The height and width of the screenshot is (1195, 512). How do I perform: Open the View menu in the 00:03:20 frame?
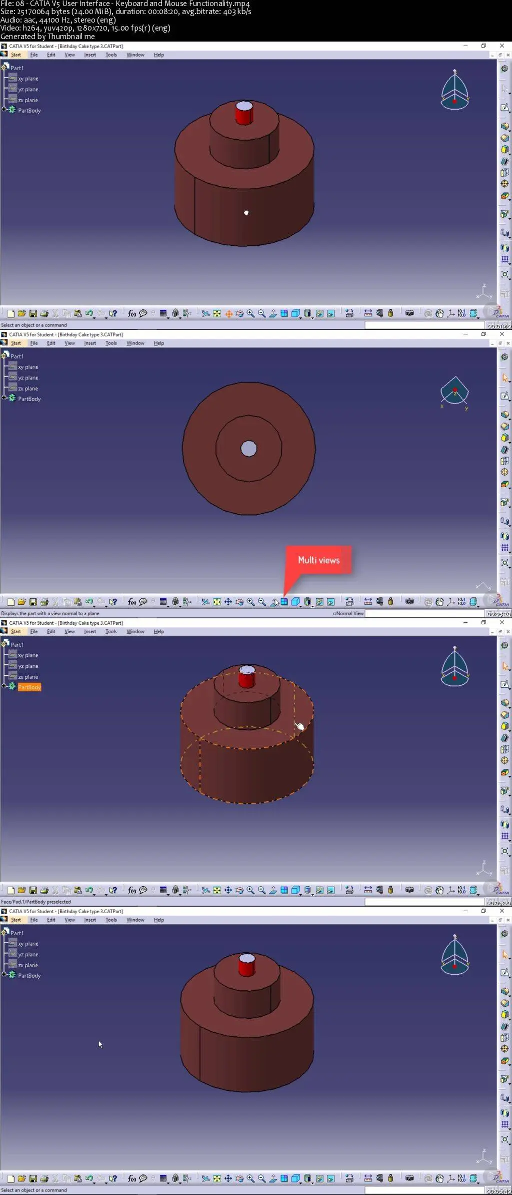(x=69, y=343)
